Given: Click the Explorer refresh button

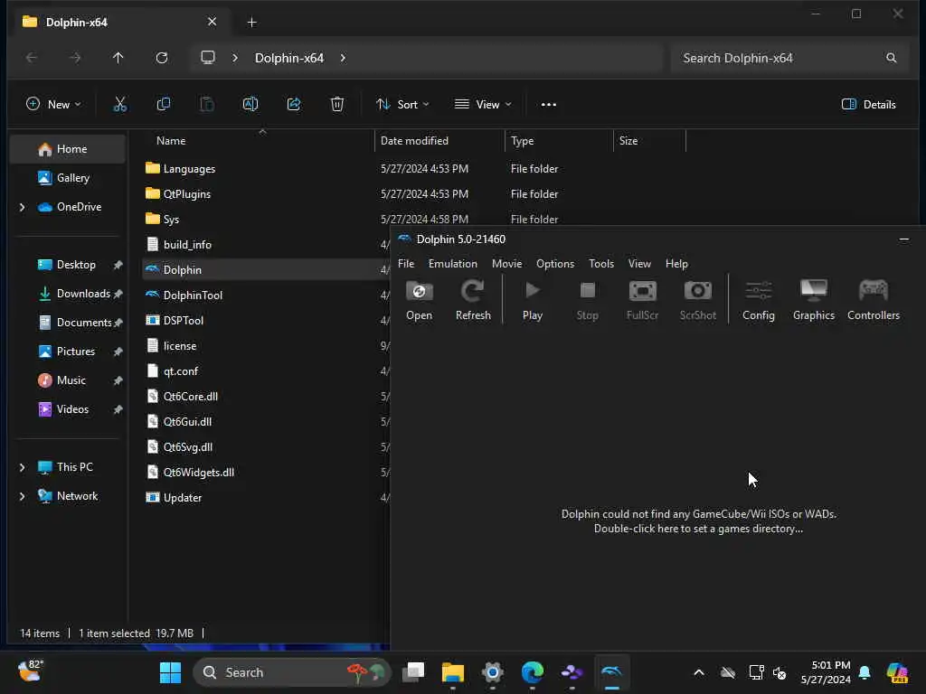Looking at the screenshot, I should point(162,58).
